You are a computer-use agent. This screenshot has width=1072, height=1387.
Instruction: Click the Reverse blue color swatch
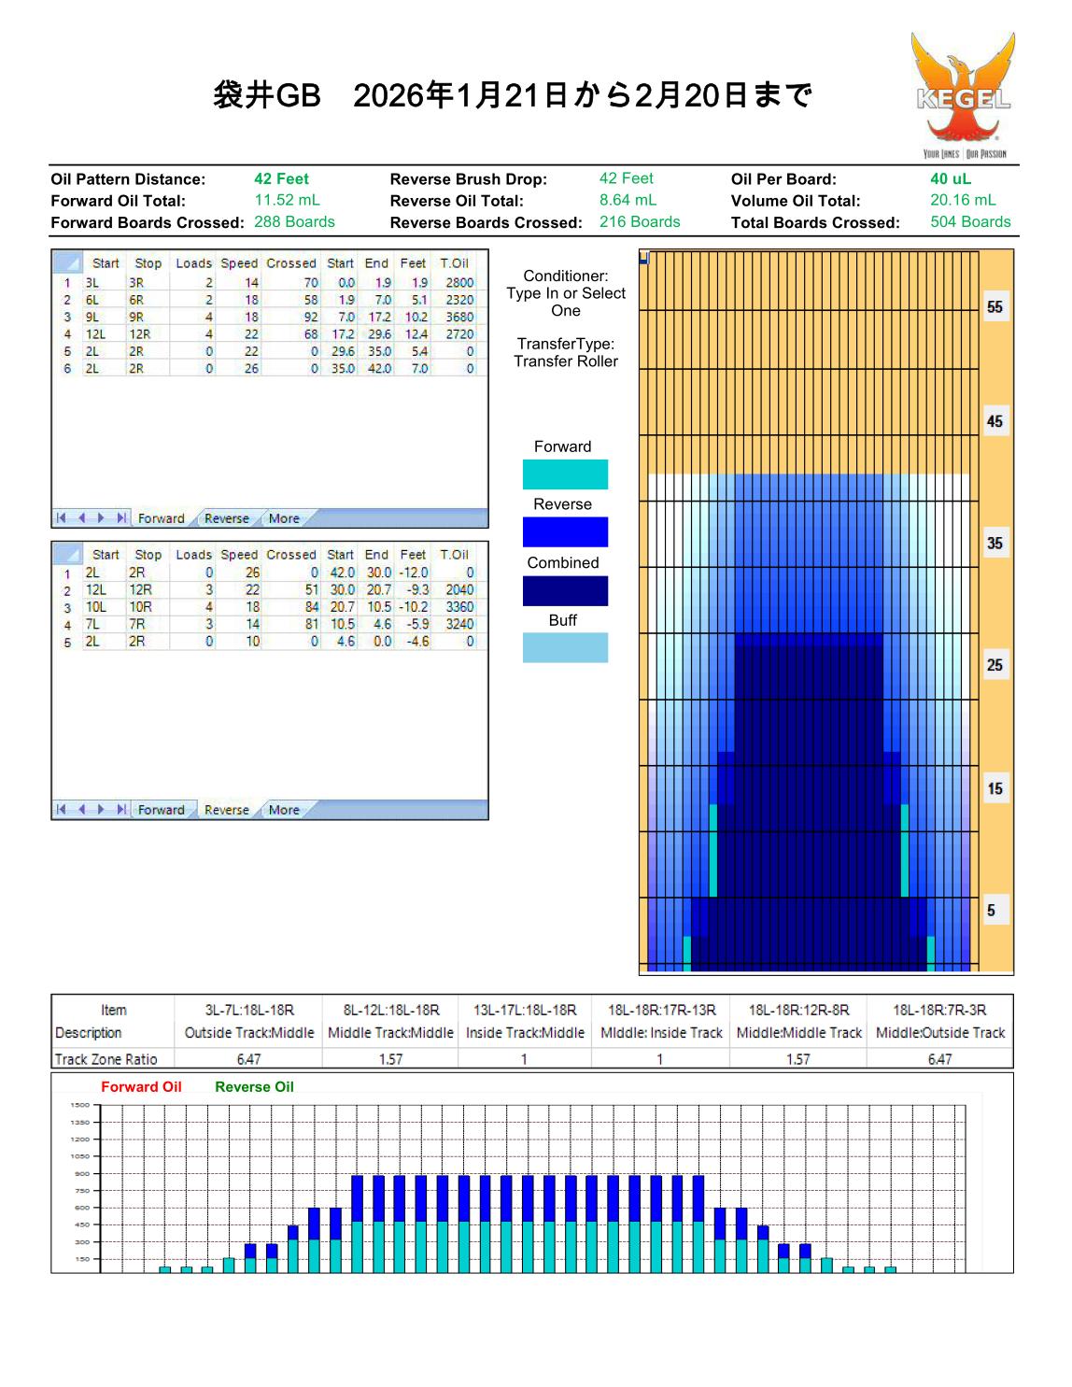(565, 532)
